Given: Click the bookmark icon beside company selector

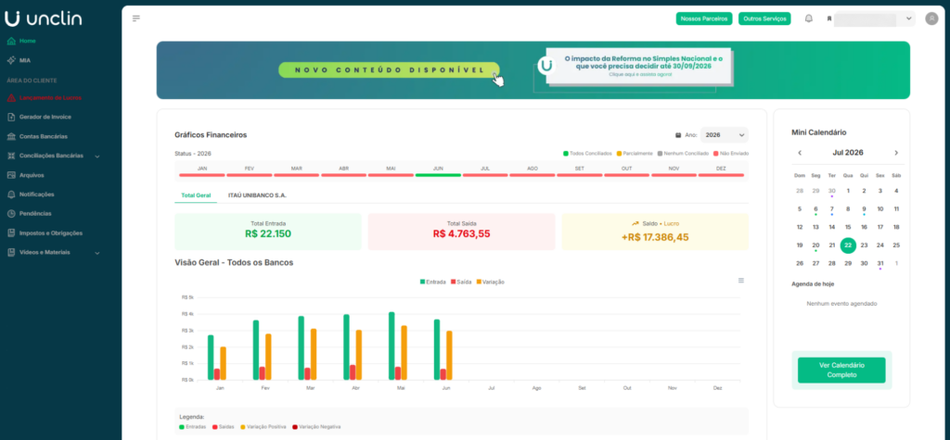Looking at the screenshot, I should 828,19.
